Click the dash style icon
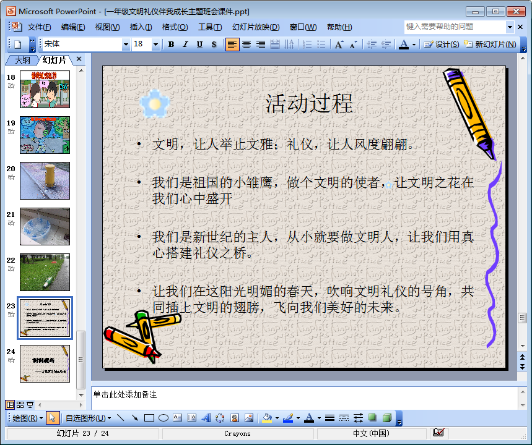The image size is (532, 445). [344, 418]
